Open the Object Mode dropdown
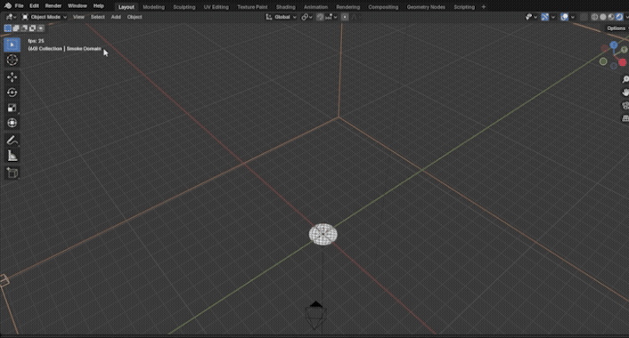 point(45,17)
